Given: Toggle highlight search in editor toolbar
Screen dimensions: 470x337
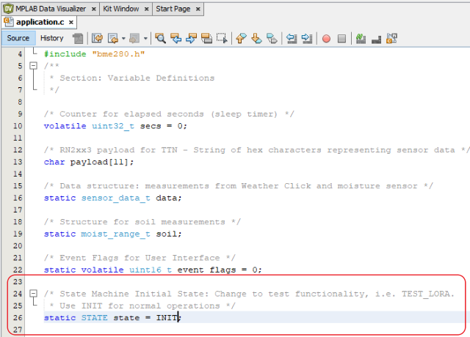Looking at the screenshot, I should [207, 38].
